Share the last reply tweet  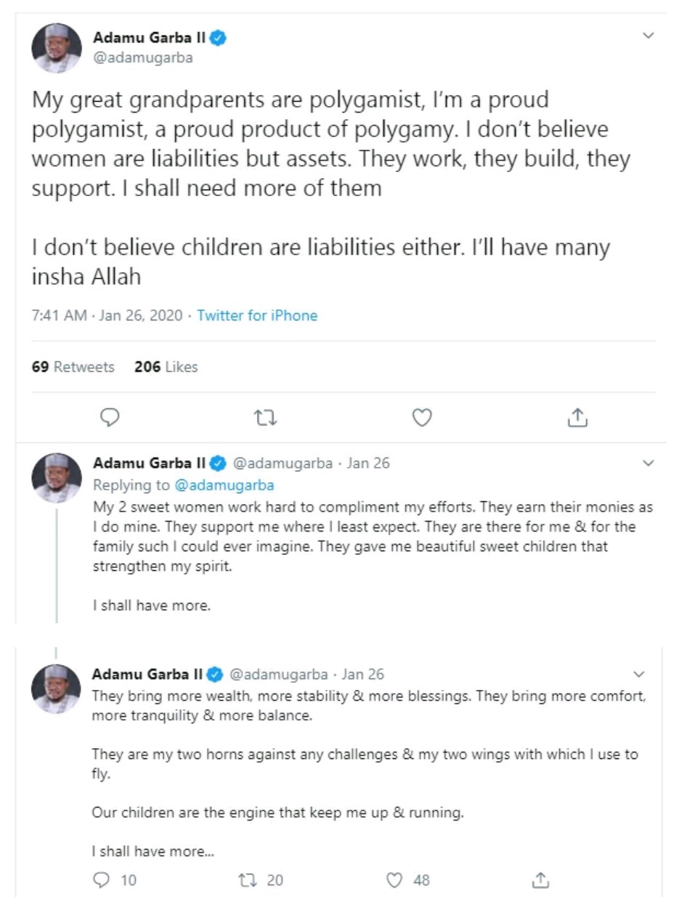click(540, 880)
